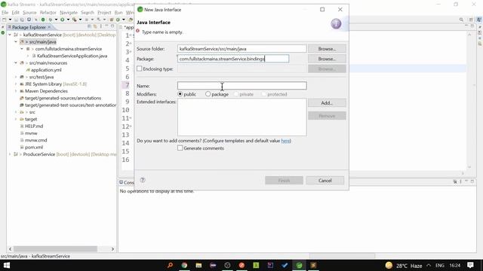Image resolution: width=483 pixels, height=271 pixels.
Task: Click the taskbar search magnifier icon
Action: point(170,265)
